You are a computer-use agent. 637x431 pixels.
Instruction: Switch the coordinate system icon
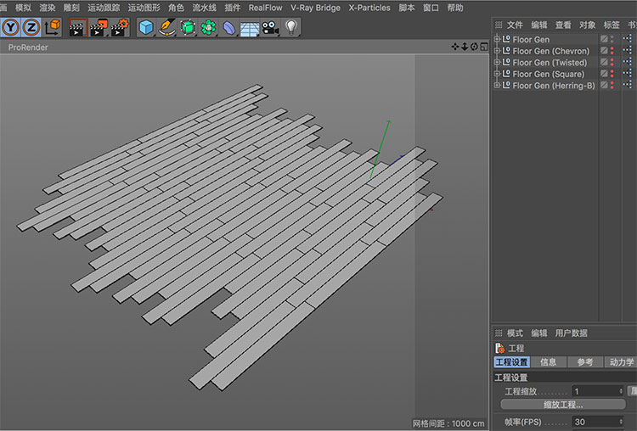[53, 28]
